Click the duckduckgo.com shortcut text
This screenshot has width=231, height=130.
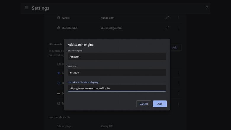[111, 28]
